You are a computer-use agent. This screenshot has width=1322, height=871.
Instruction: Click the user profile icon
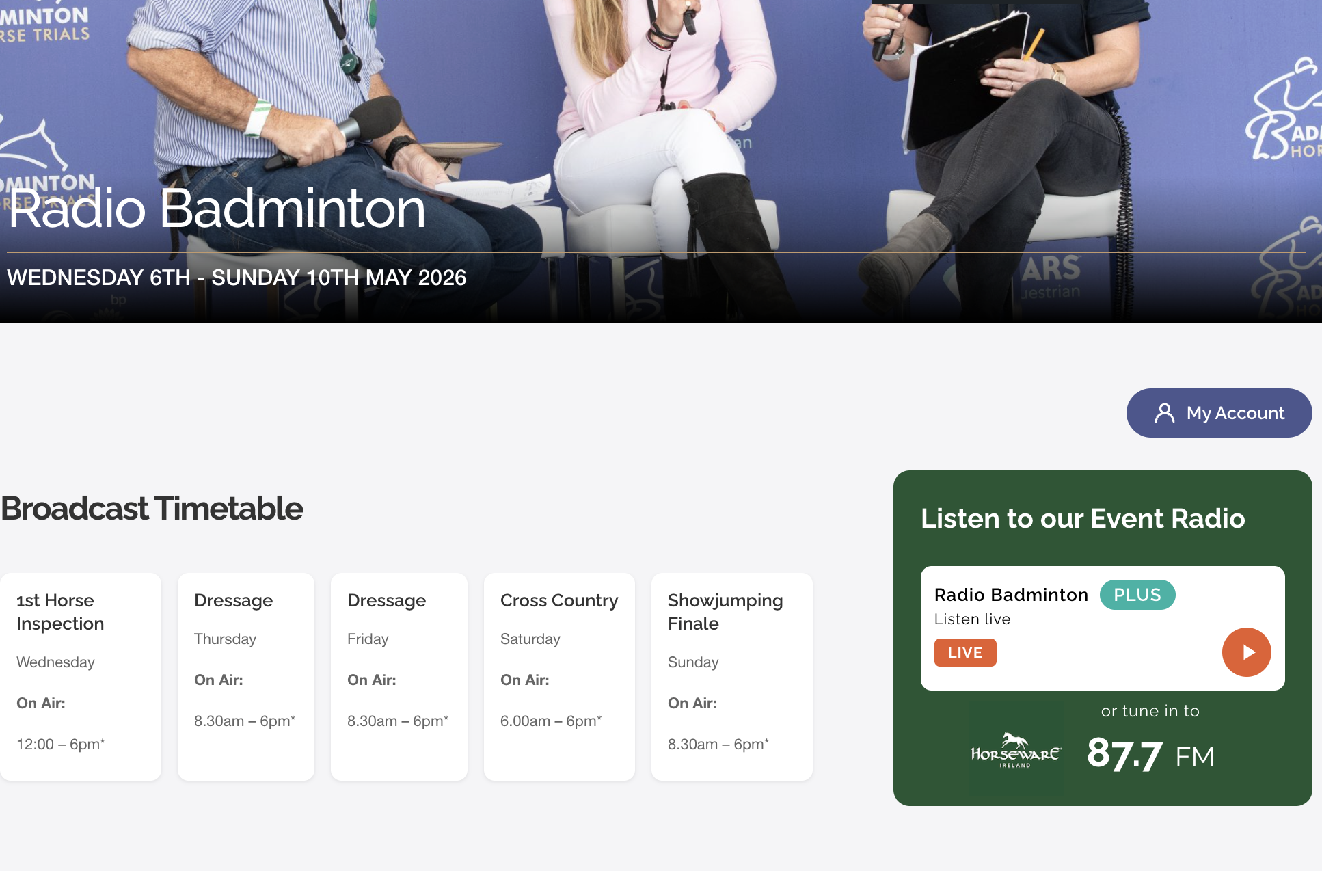pos(1164,413)
